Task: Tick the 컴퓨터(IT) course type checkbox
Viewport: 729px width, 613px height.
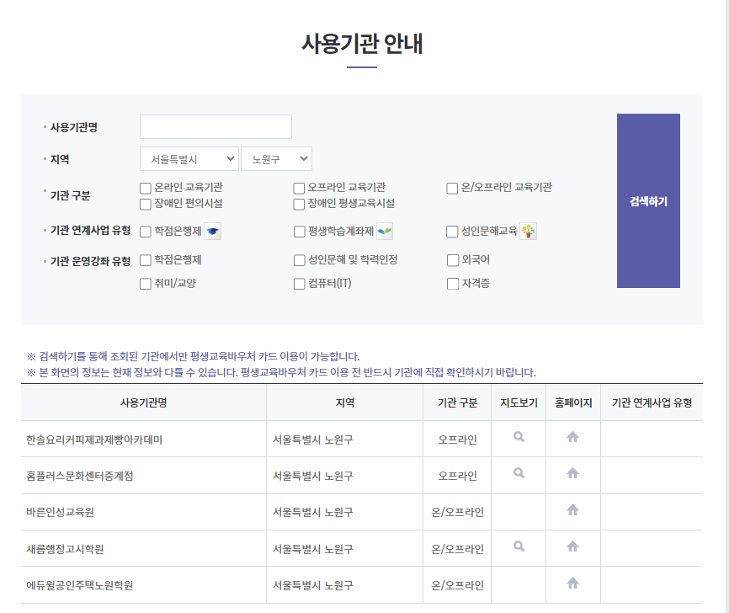Action: (299, 284)
